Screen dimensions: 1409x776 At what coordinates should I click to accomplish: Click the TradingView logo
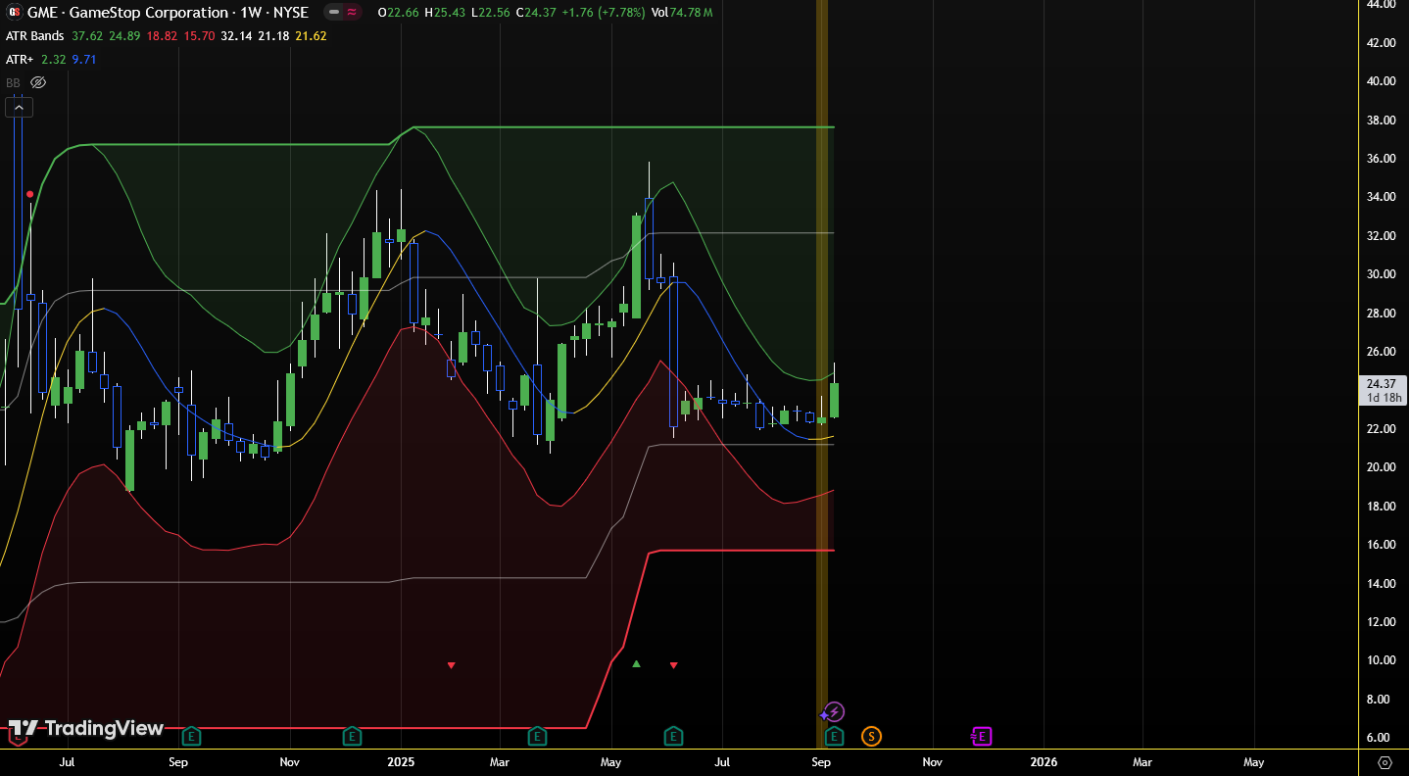[85, 728]
